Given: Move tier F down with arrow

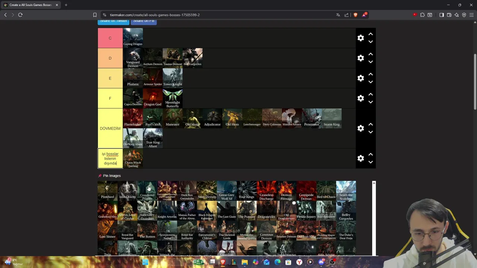Looking at the screenshot, I should point(370,102).
